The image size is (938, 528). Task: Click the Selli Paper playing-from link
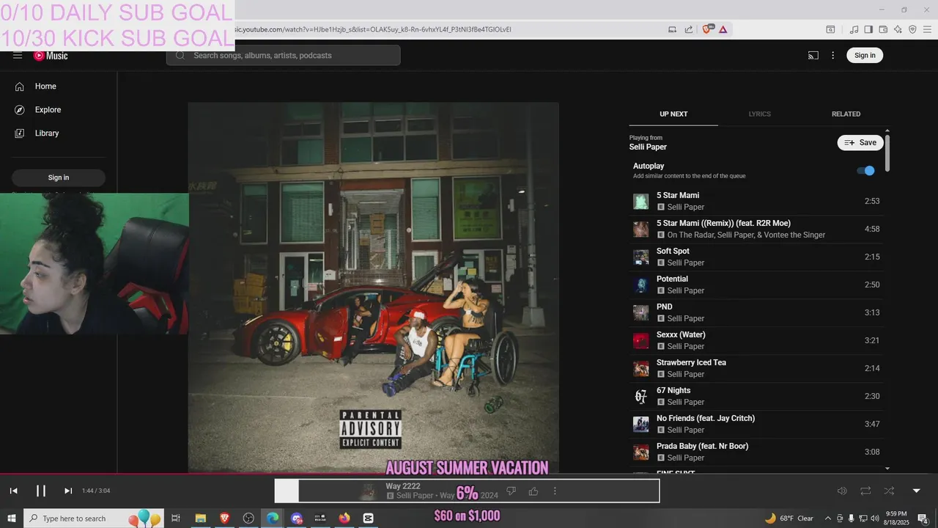648,147
